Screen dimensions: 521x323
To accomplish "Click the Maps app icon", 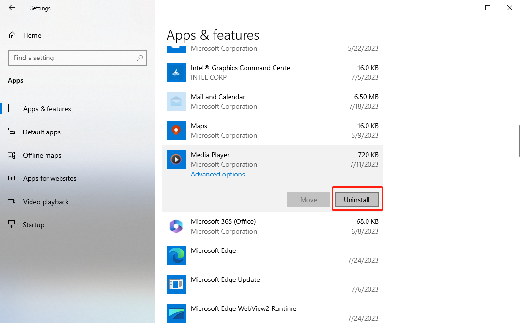I will tap(176, 131).
